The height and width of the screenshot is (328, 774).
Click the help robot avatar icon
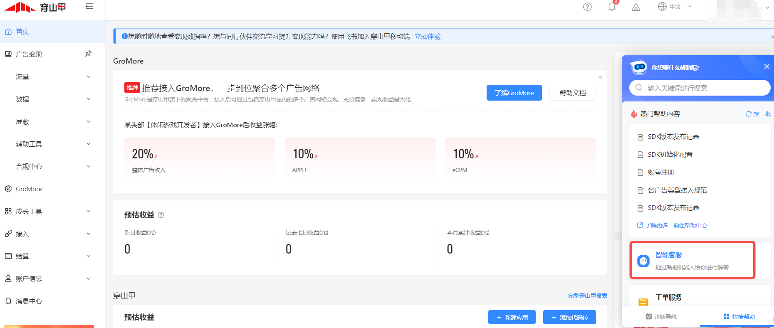coord(638,67)
